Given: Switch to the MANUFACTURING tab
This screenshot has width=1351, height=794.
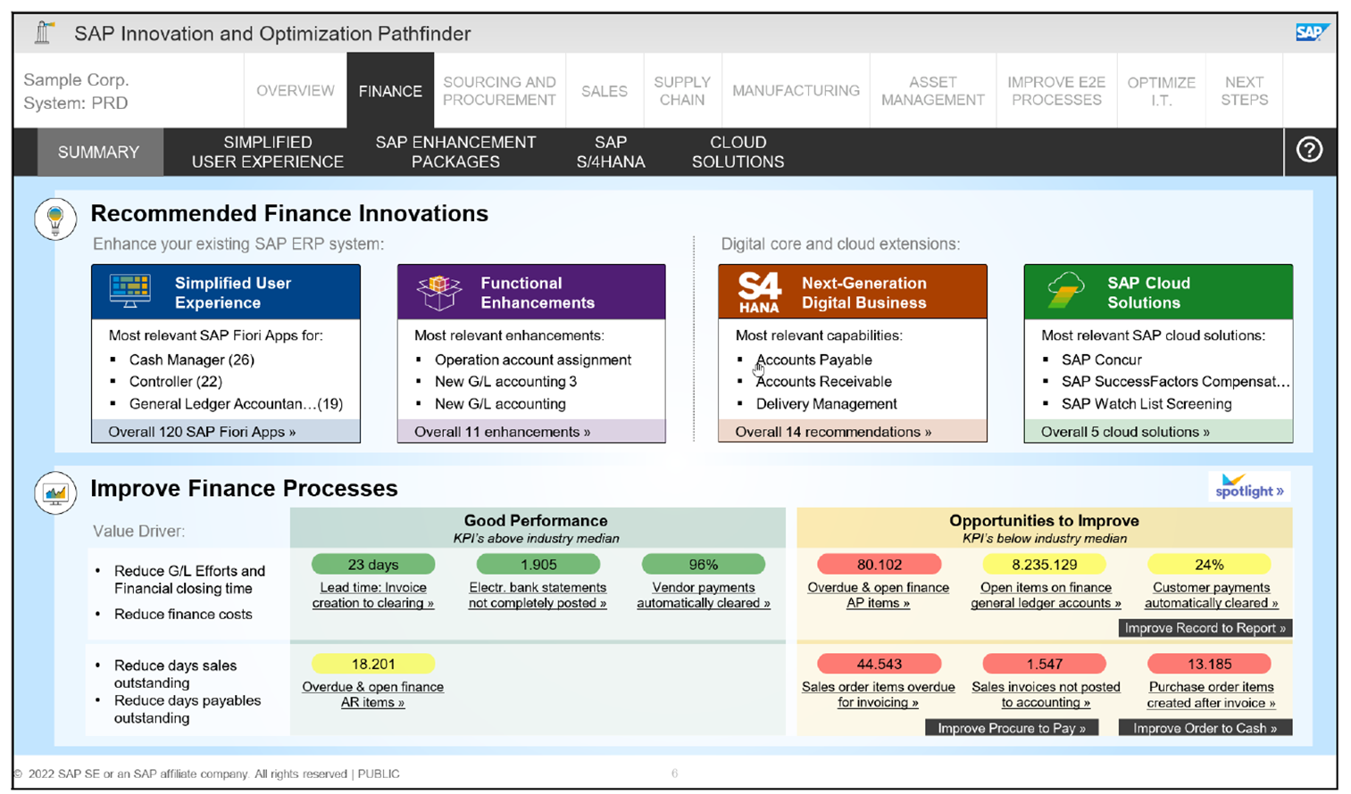Looking at the screenshot, I should click(x=795, y=90).
